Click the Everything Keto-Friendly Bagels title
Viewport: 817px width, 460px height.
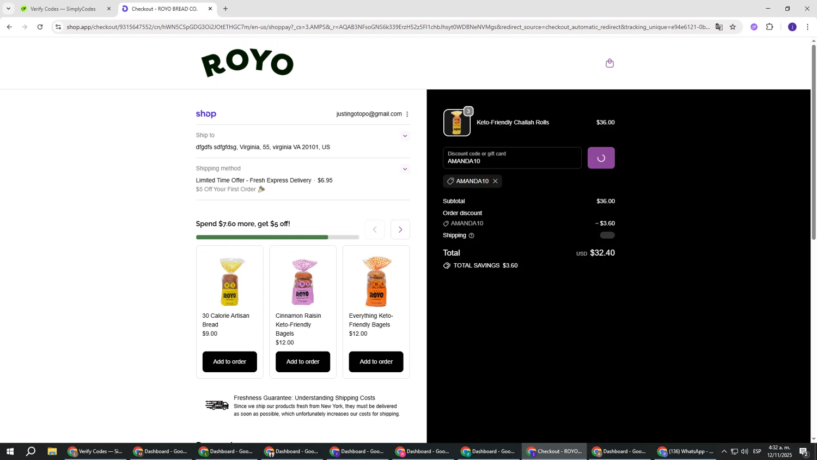371,320
